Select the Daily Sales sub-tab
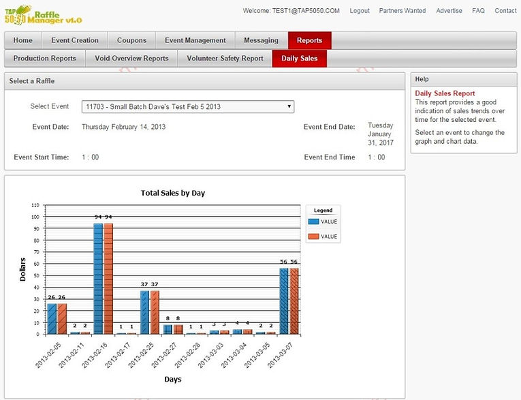Screen dimensions: 521x400 pyautogui.click(x=300, y=58)
